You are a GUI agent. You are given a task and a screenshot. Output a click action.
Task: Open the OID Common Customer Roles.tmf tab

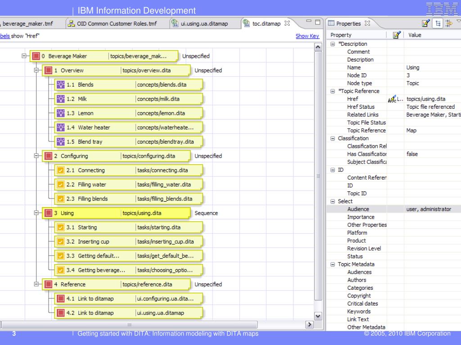tap(117, 23)
